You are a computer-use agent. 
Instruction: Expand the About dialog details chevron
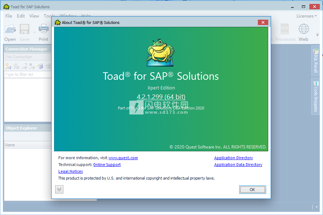[59, 190]
